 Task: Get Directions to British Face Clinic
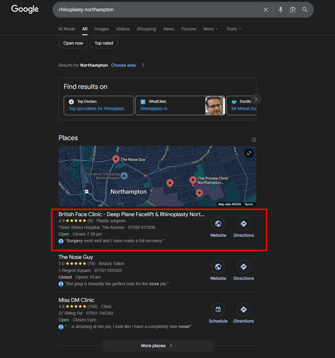[244, 227]
